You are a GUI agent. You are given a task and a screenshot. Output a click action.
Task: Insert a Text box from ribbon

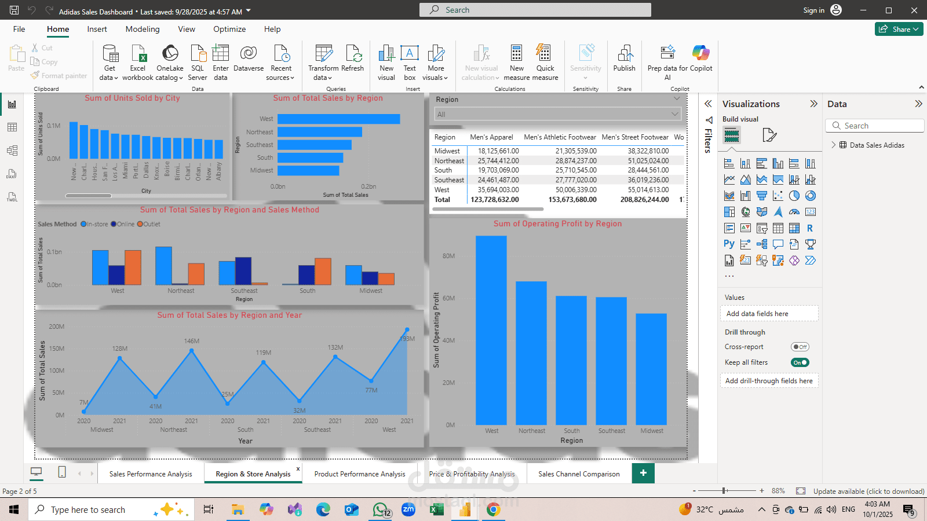click(x=410, y=63)
